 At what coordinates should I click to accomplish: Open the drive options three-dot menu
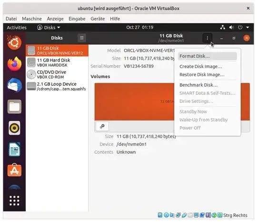tap(208, 38)
